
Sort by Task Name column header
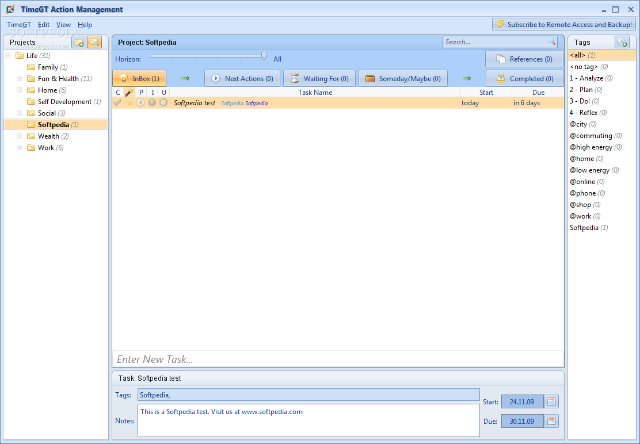point(315,92)
